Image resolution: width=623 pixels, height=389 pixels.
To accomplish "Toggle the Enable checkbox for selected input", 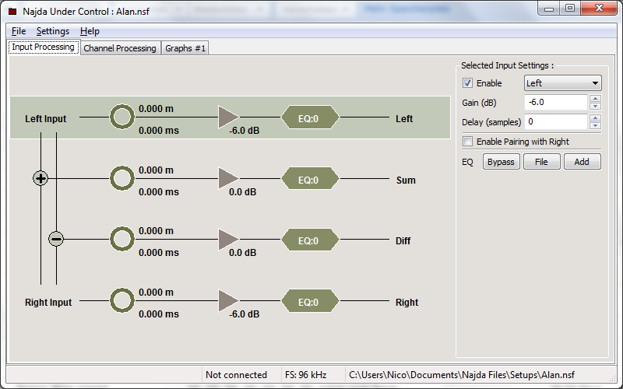I will coord(468,83).
